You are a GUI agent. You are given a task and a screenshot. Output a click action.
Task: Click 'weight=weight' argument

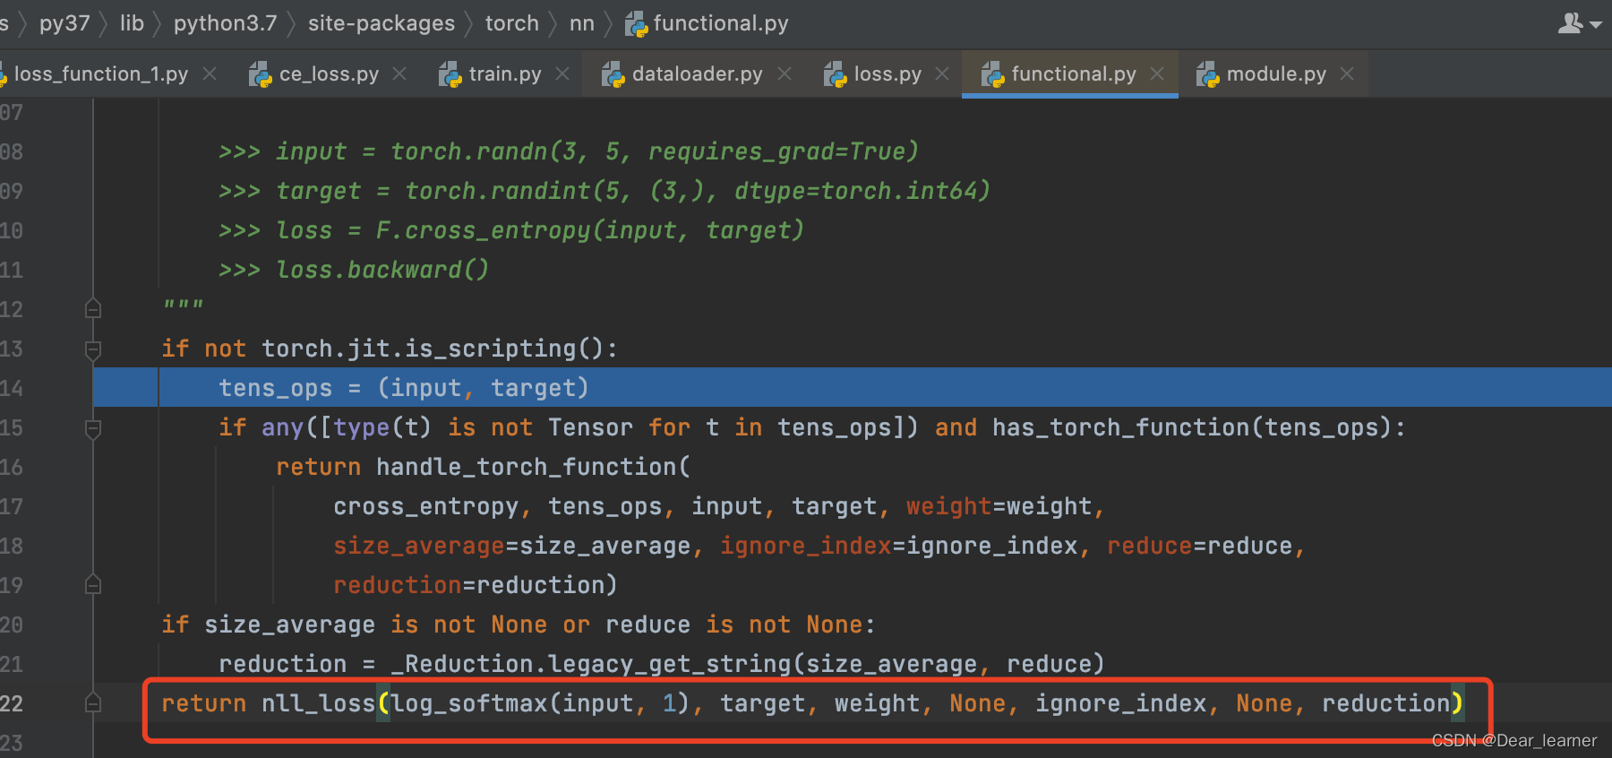coord(999,506)
